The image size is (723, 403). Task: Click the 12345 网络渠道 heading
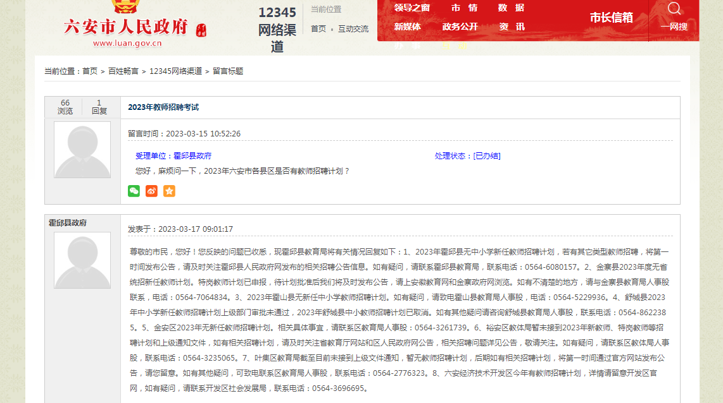point(277,30)
